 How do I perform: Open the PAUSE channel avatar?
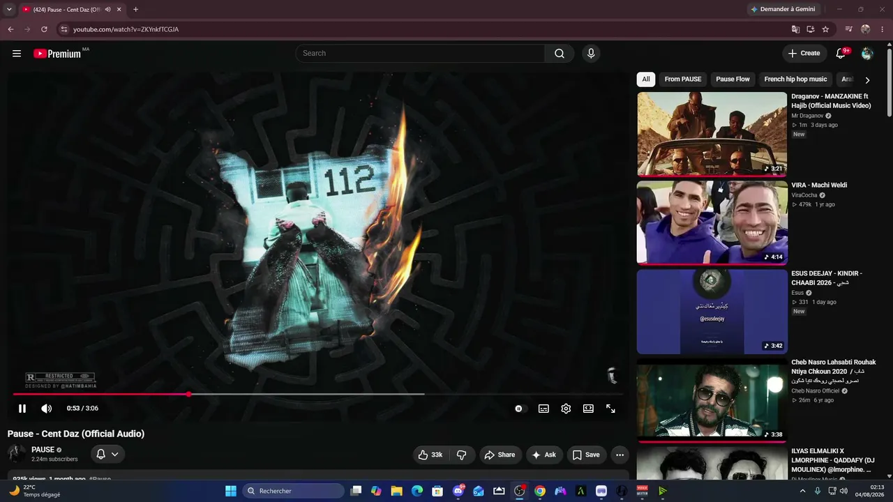(x=17, y=454)
